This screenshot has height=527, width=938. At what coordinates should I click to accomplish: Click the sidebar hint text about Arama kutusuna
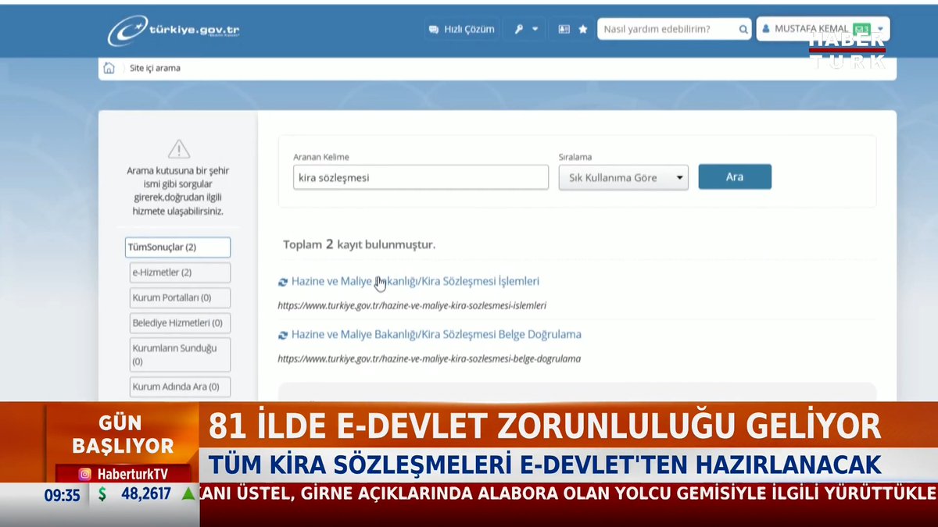(178, 191)
